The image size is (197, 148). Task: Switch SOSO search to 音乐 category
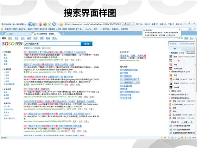click(23, 38)
